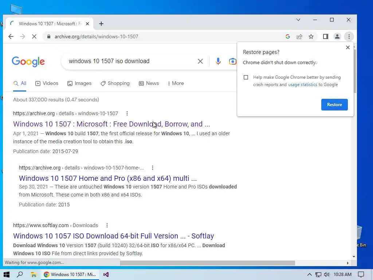Image resolution: width=373 pixels, height=280 pixels.
Task: Expand the More search filters
Action: click(176, 83)
